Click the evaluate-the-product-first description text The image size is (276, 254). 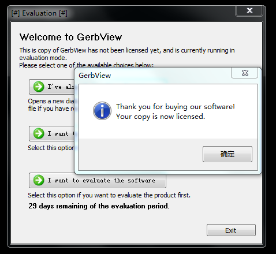(x=109, y=195)
